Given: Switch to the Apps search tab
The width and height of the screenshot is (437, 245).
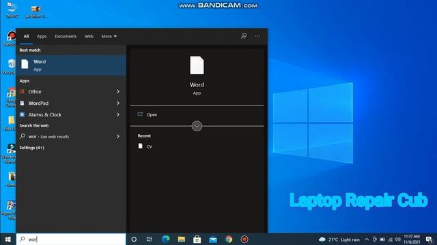Looking at the screenshot, I should click(42, 36).
